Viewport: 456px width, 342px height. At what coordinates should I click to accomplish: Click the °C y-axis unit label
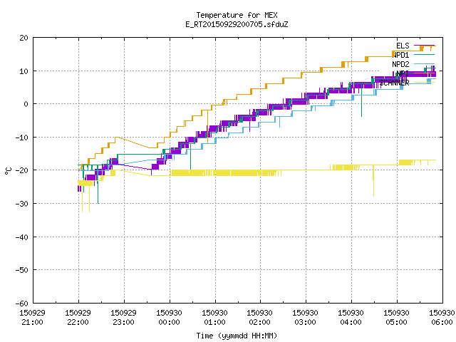8,171
